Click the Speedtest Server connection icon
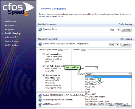This screenshot has width=135, height=109. coord(40,29)
